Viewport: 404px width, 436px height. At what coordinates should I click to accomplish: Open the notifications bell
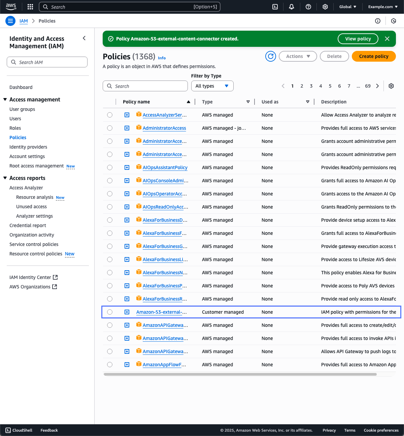pos(292,7)
